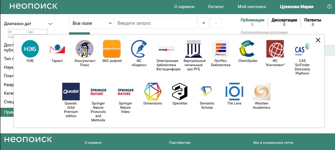The image size is (335, 150).
Task: Remove a search row with minus button
Action: (216, 23)
